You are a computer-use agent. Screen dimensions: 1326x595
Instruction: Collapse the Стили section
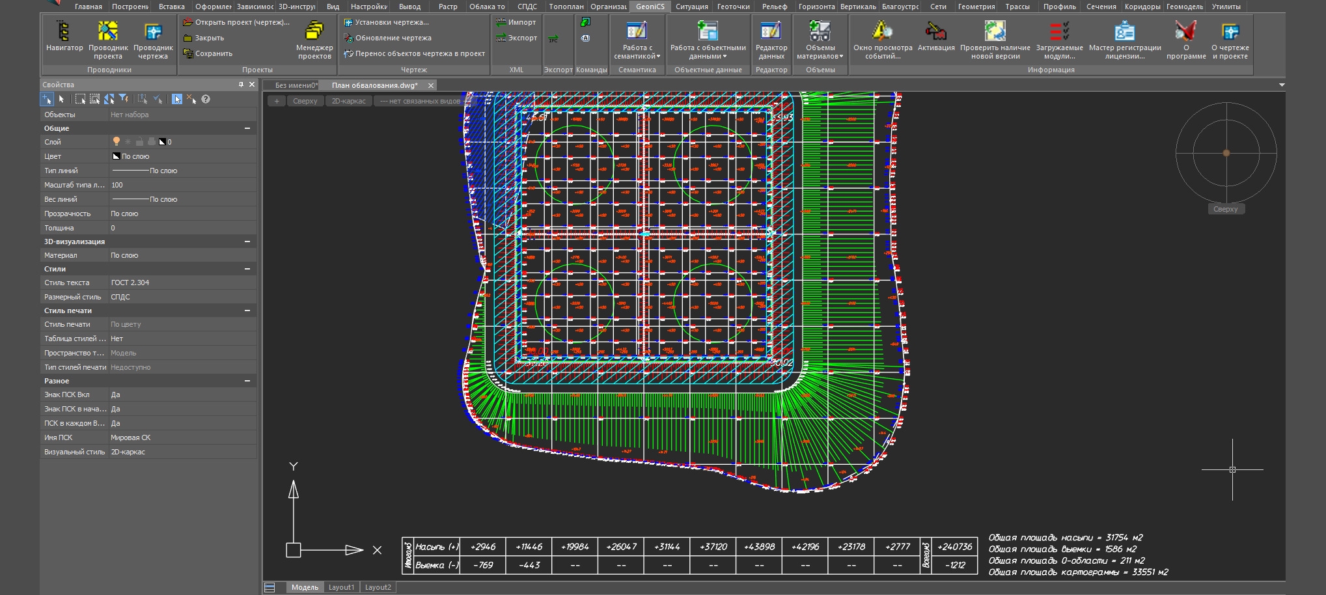(247, 269)
